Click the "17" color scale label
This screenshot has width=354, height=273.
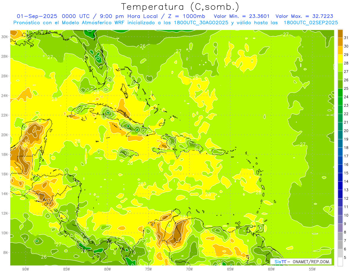[346, 156]
